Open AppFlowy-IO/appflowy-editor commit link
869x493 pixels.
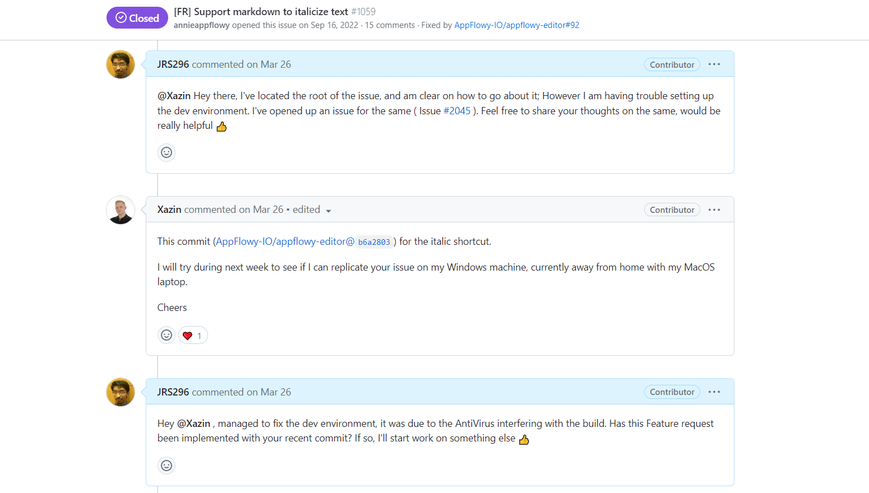(285, 241)
